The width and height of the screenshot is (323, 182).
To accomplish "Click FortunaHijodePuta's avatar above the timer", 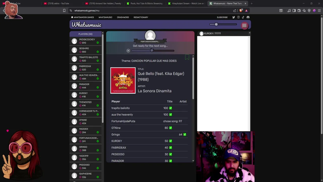I will pyautogui.click(x=150, y=35).
